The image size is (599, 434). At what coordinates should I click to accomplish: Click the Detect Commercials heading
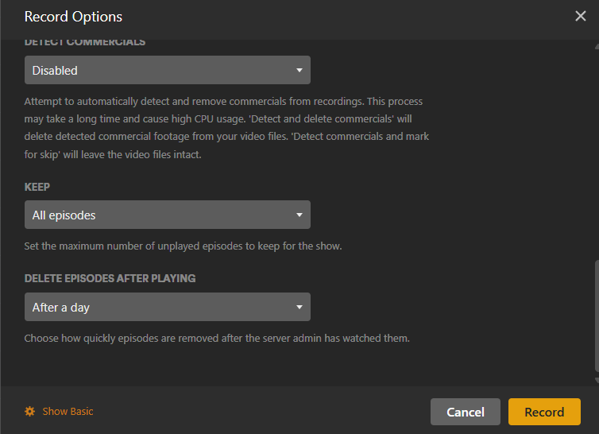85,42
